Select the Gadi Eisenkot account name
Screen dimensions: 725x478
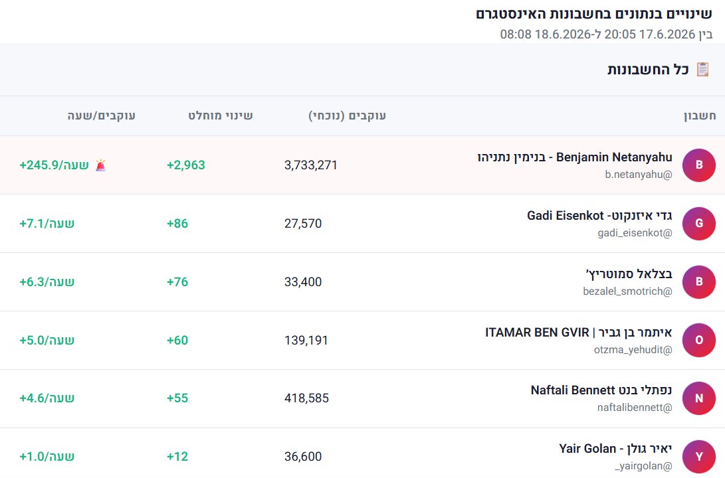pyautogui.click(x=599, y=216)
